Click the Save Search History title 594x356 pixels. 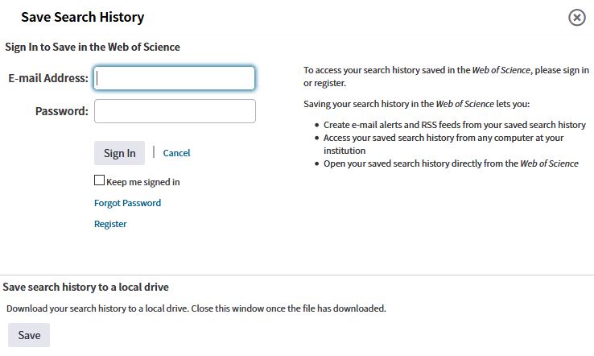click(x=83, y=17)
